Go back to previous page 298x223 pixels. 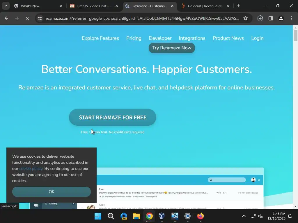6,18
